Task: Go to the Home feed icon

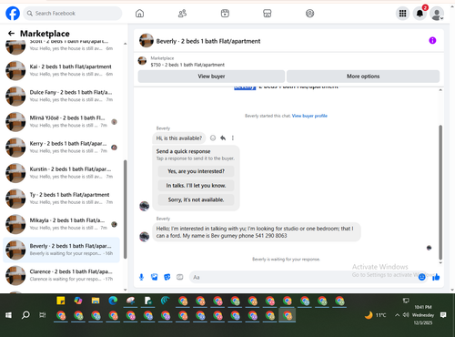Action: click(x=139, y=14)
